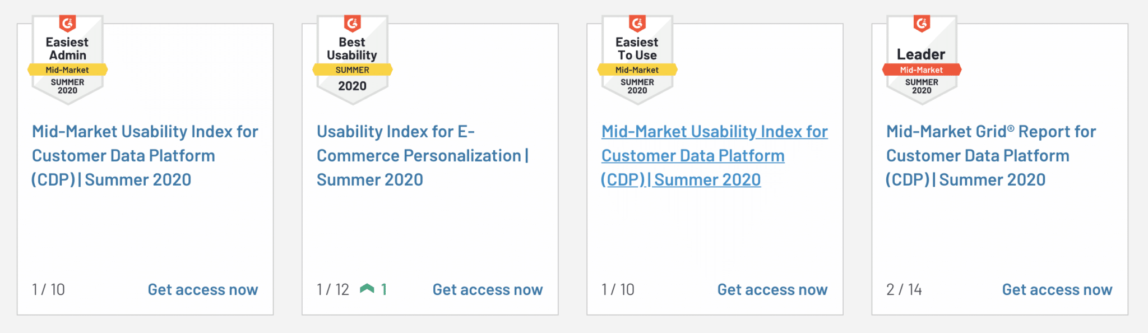Screen dimensions: 1148x333
Task: Click 1 / 10 ranking on Easiest Admin card
Action: (x=48, y=289)
